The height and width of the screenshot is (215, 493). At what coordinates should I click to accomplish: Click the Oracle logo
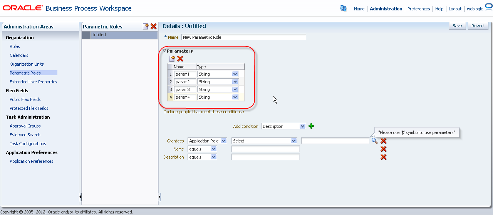(x=23, y=8)
